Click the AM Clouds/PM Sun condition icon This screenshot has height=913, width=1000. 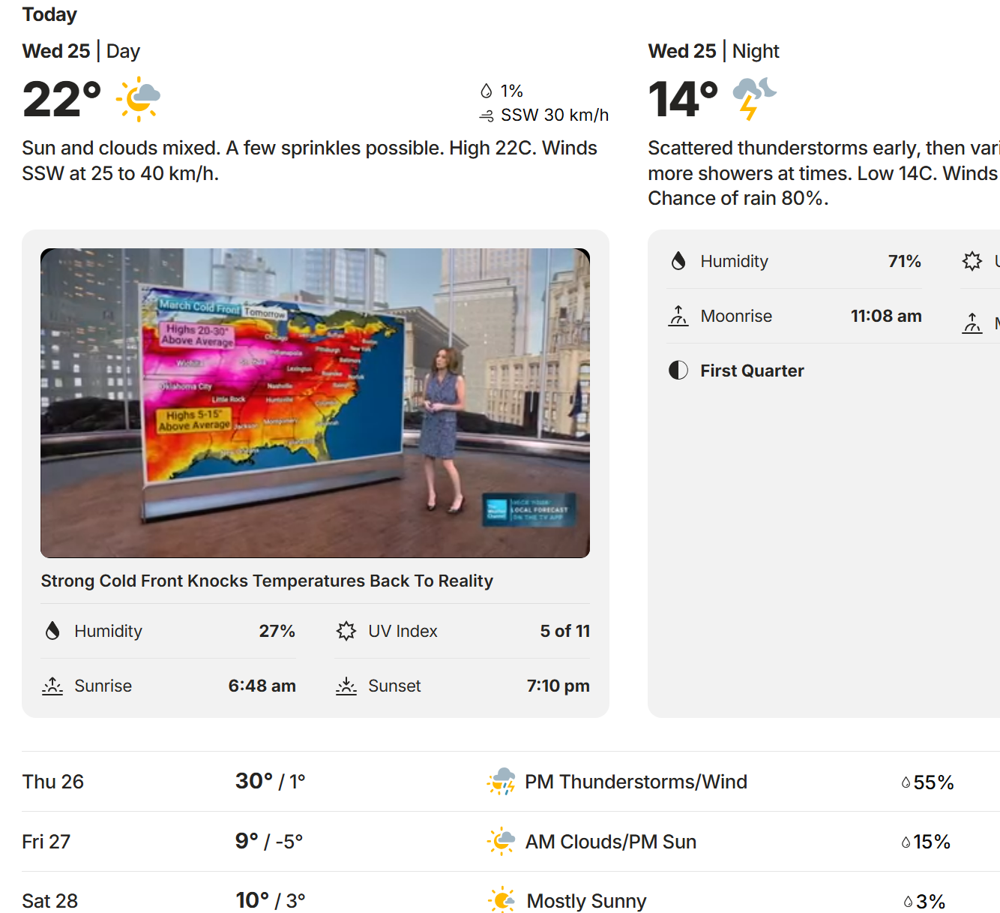(501, 842)
